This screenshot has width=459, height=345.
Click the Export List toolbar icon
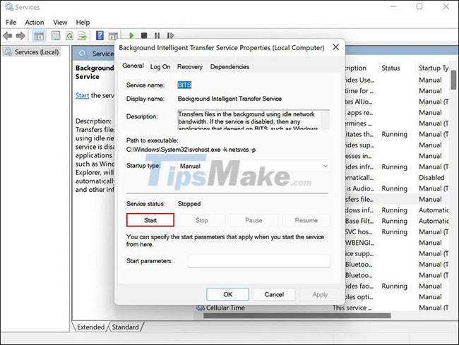[83, 36]
